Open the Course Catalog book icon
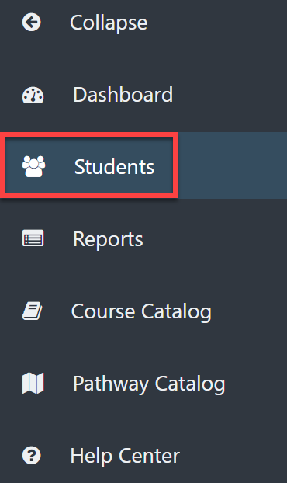This screenshot has width=287, height=483. 33,311
